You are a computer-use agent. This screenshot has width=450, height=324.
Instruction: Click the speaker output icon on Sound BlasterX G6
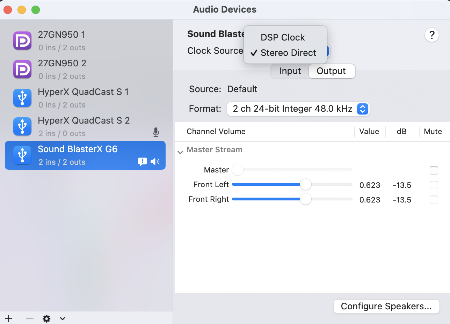click(x=155, y=161)
